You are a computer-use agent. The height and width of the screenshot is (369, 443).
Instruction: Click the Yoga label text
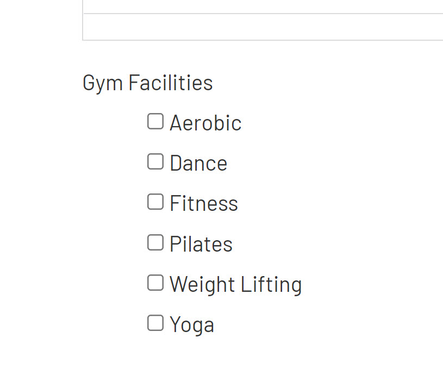coord(191,325)
